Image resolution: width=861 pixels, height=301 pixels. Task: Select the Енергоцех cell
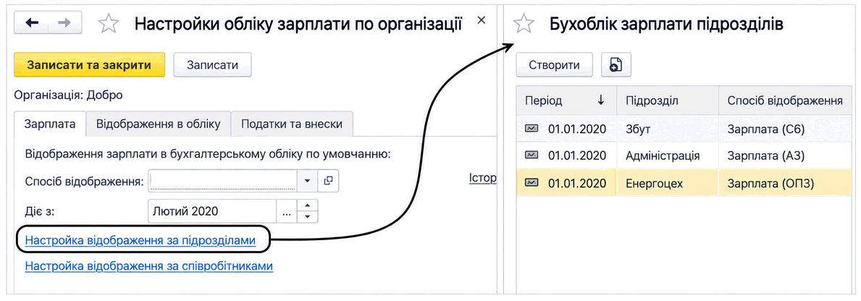click(668, 183)
